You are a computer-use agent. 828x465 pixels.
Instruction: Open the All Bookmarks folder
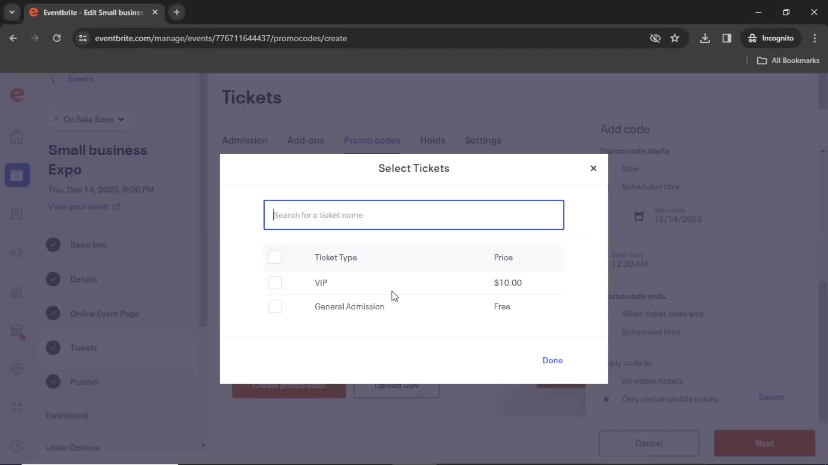tap(788, 61)
